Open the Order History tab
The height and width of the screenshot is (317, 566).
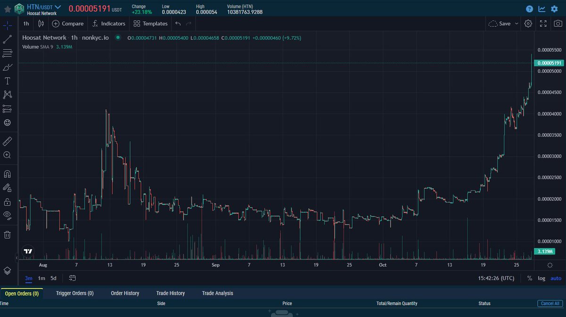(x=125, y=293)
